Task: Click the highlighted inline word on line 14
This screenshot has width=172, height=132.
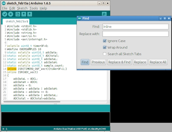Action: pyautogui.click(x=12, y=69)
